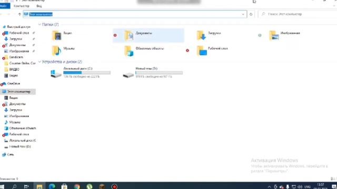Viewport: 337px width, 189px height.
Task: Open pinned Загрузки under Быстрый доступ
Action: coord(15,39)
